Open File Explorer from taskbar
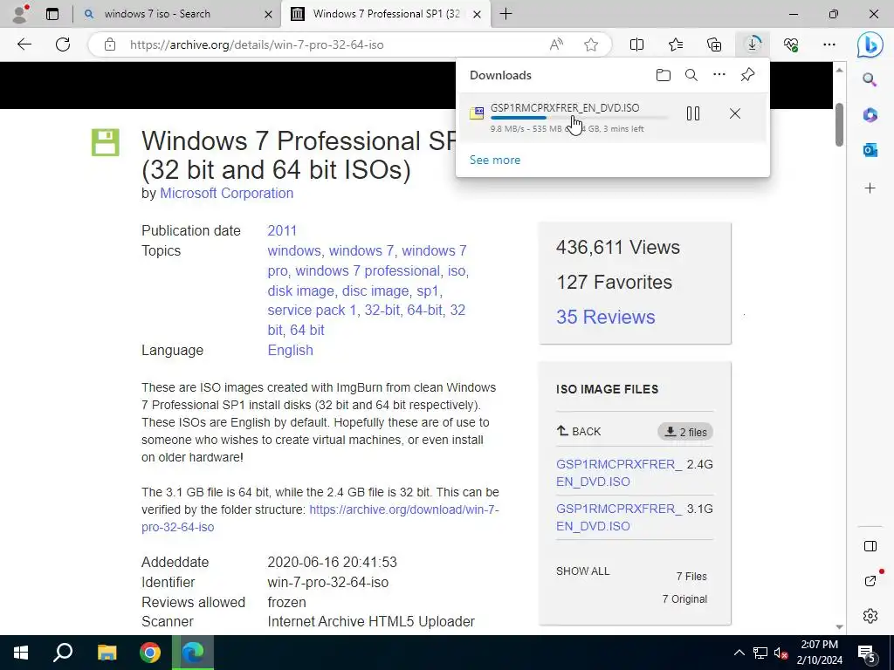894x670 pixels. click(107, 653)
